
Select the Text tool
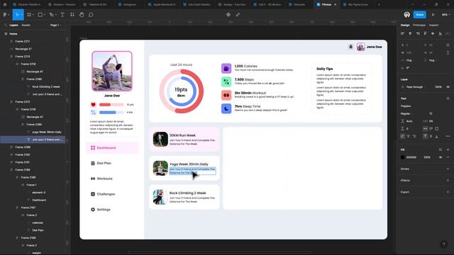click(x=62, y=15)
